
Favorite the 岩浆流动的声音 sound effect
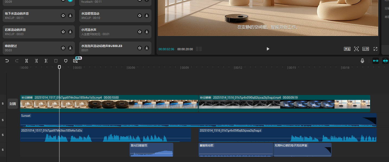point(63,32)
